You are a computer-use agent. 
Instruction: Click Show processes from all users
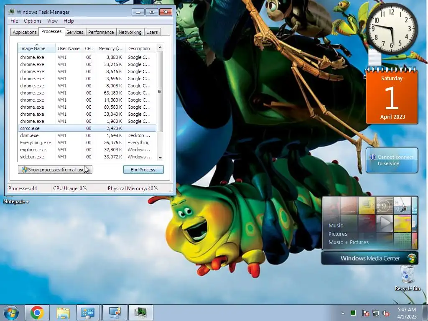click(55, 170)
